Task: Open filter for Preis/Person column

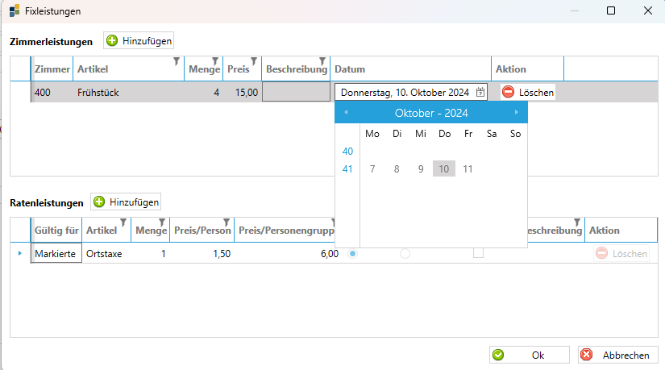Action: click(227, 222)
